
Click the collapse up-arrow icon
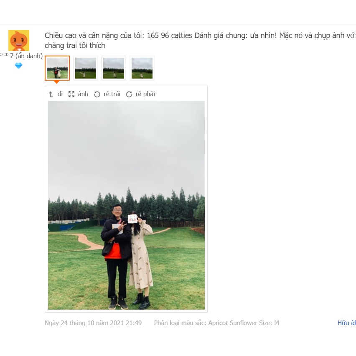point(51,94)
